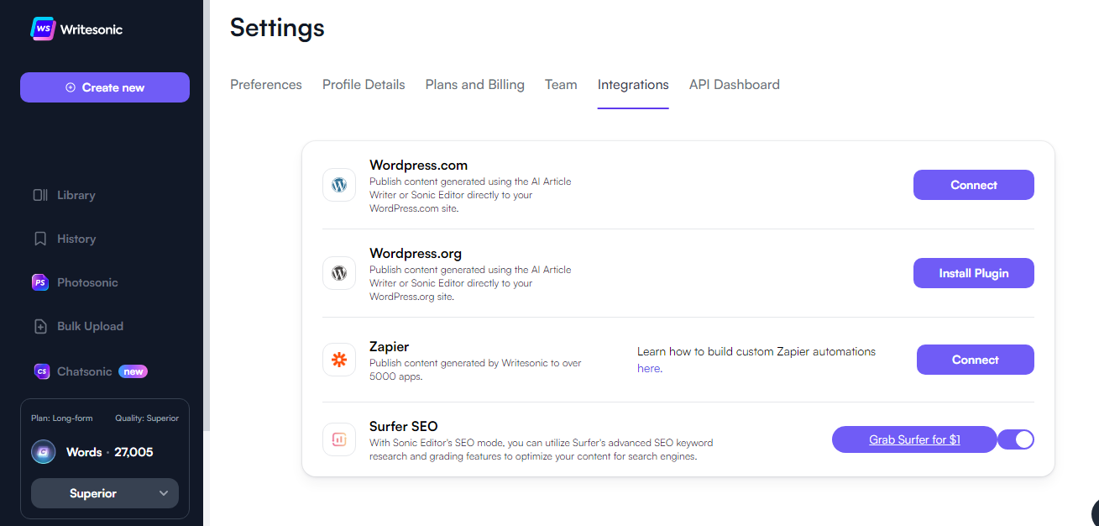Click the Create new button
Screen dimensions: 1099x526
105,87
